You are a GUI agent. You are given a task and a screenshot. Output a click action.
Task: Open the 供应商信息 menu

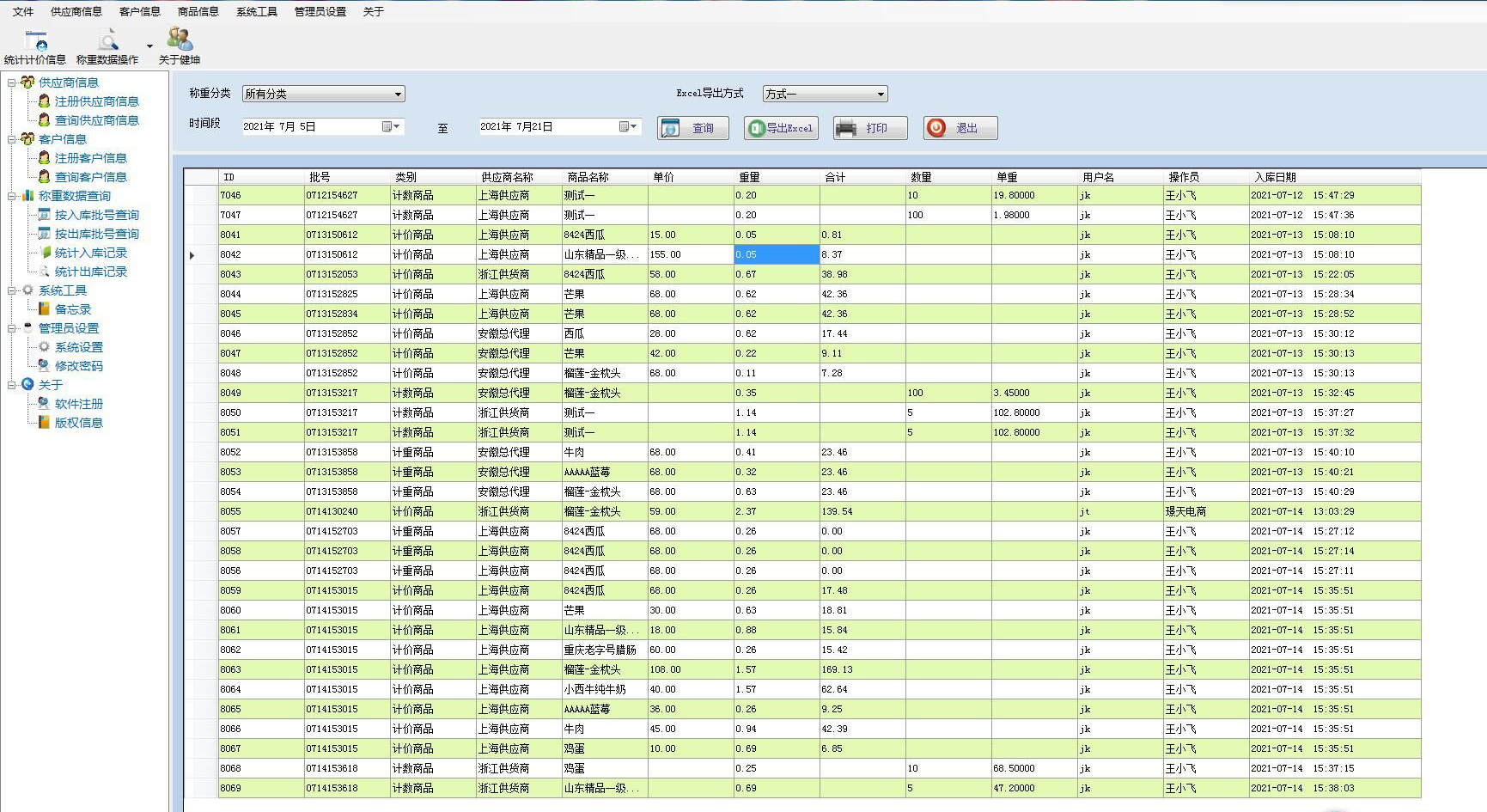tap(76, 11)
